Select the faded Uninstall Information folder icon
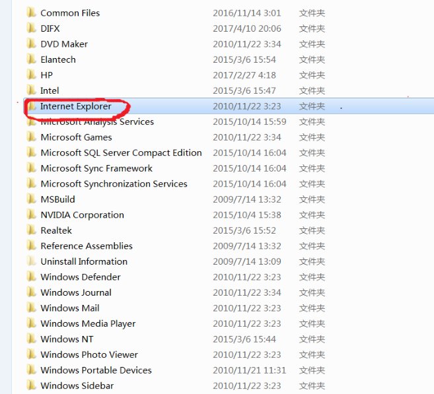This screenshot has width=434, height=394. tap(32, 261)
